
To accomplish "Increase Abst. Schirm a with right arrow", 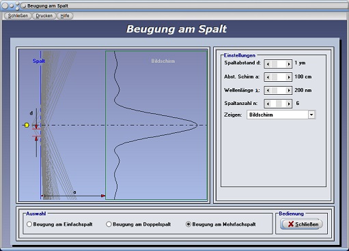I will tap(289, 77).
